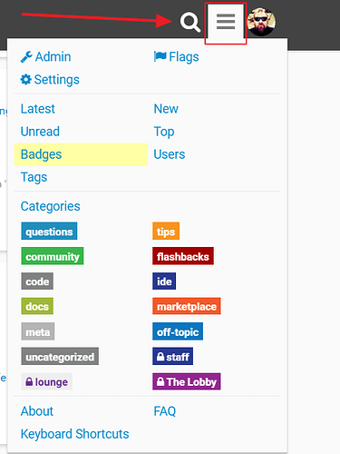The image size is (340, 454).
Task: Open the Unread topics list
Action: point(40,132)
